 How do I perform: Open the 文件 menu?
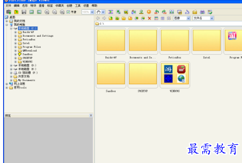[x=8, y=6]
